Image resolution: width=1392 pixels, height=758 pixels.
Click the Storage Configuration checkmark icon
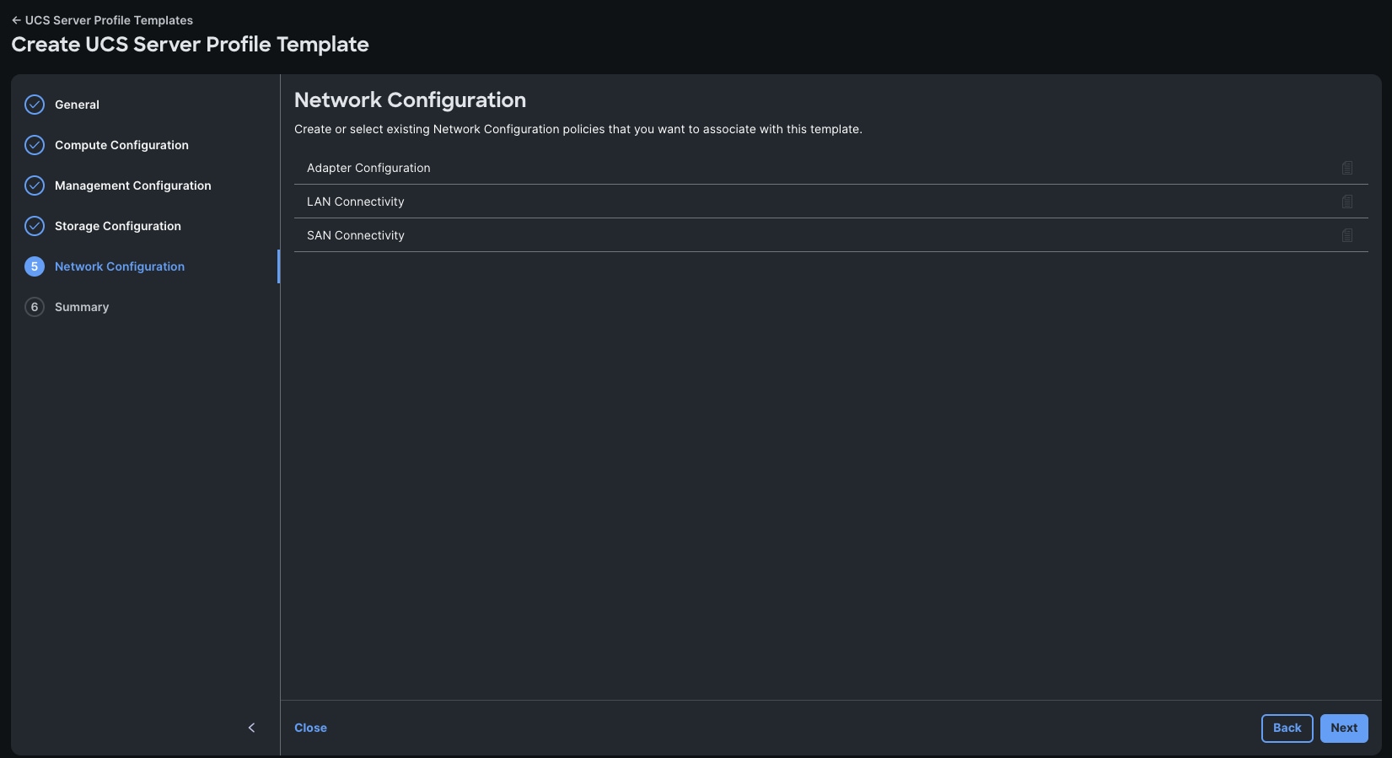click(35, 226)
